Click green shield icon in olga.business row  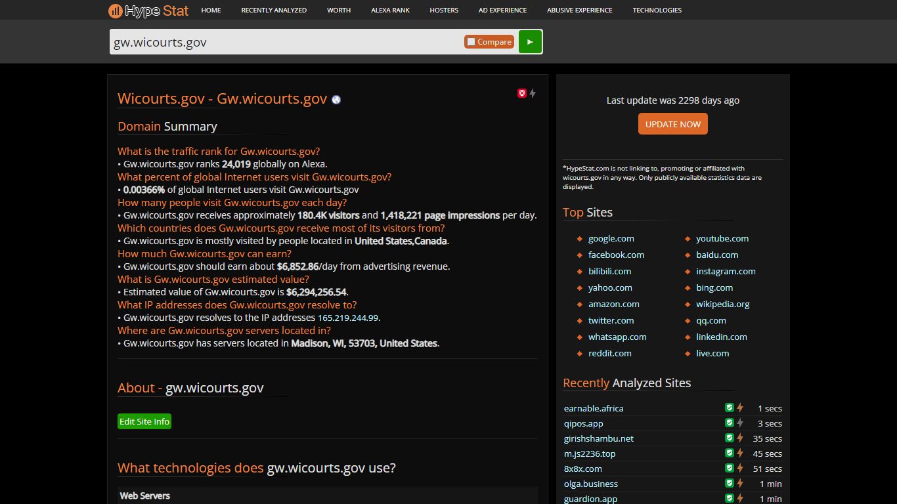coord(729,483)
